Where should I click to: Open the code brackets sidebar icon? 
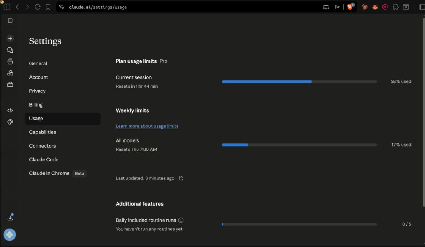[x=10, y=110]
